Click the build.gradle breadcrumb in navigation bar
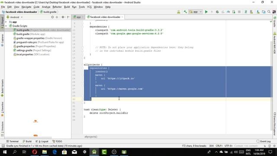 pos(48,12)
